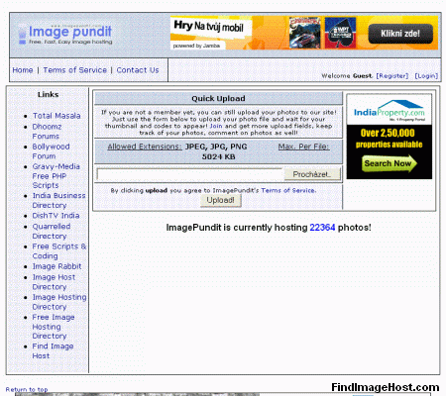The image size is (446, 396).
Task: Click the Return to top link
Action: pos(27,389)
